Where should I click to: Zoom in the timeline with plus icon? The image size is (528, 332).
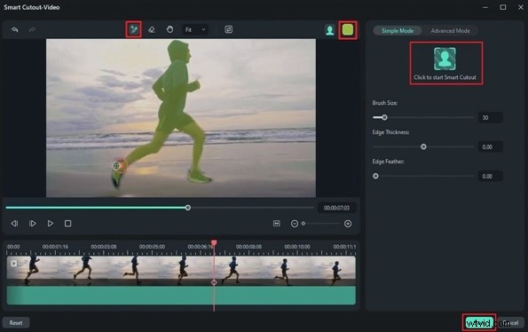click(348, 224)
